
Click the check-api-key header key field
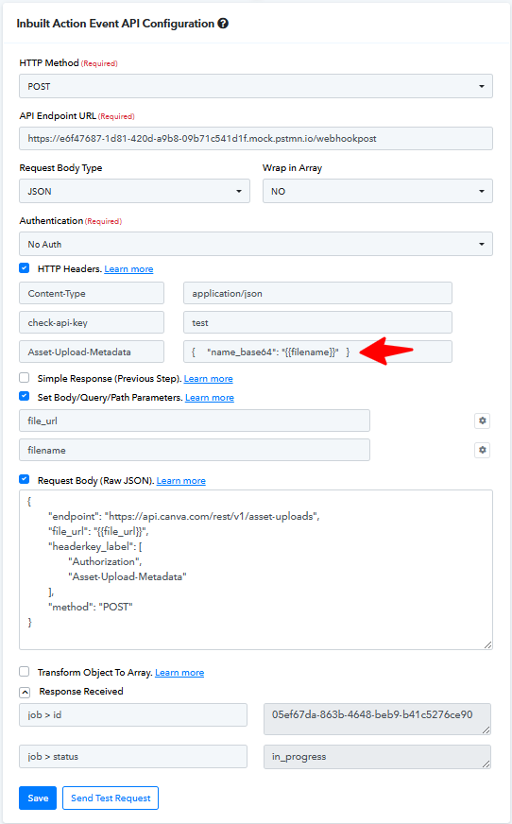(x=92, y=322)
